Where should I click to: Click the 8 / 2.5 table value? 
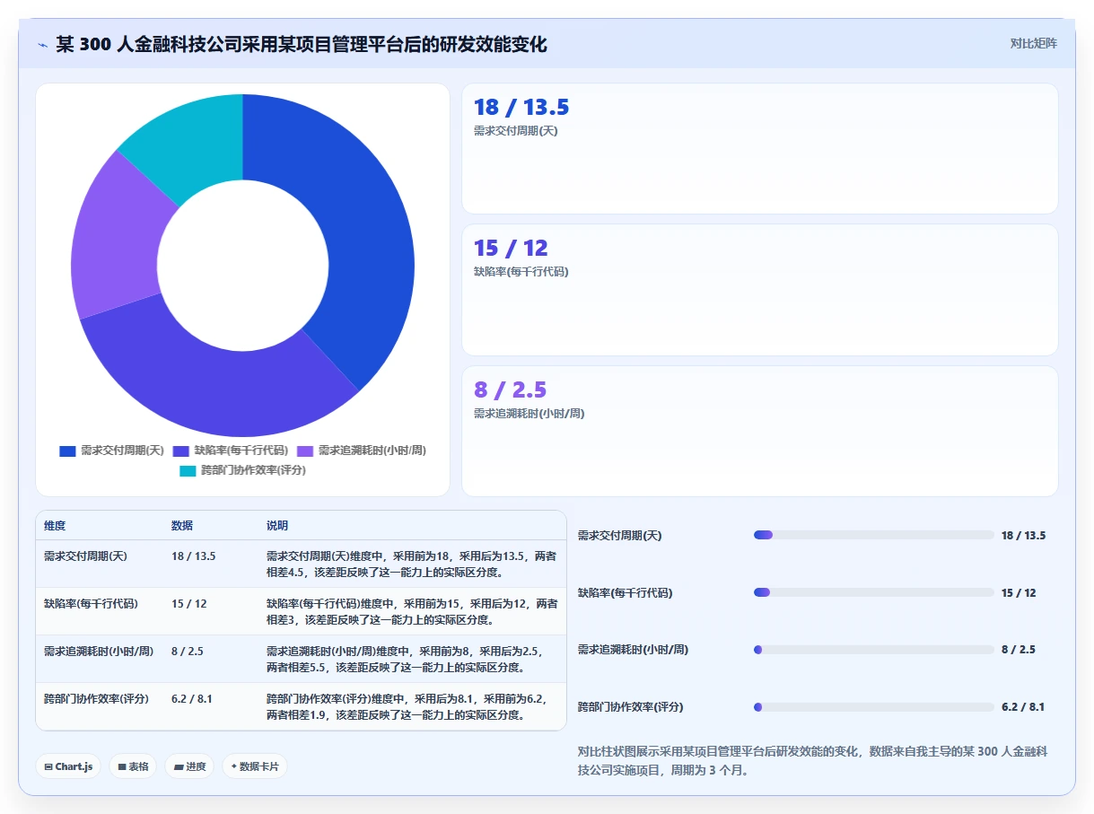[x=188, y=652]
